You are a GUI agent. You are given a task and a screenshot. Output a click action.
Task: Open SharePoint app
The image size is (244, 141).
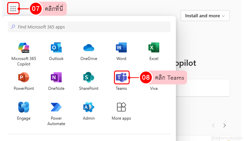[89, 78]
